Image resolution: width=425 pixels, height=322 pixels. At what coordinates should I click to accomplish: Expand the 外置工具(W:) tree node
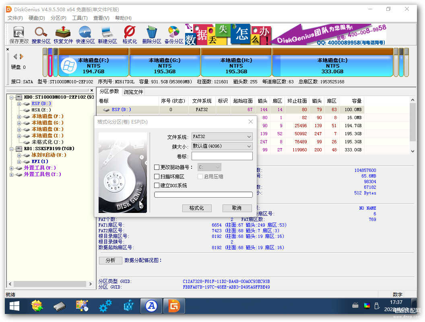(11, 168)
